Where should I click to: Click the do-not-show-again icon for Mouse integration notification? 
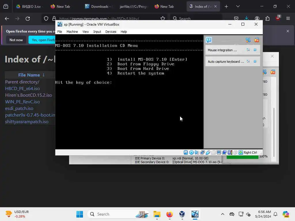click(248, 50)
